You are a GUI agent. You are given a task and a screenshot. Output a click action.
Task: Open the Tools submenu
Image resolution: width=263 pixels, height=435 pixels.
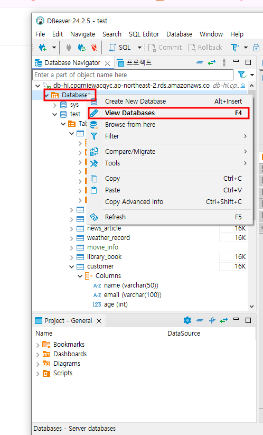(170, 163)
